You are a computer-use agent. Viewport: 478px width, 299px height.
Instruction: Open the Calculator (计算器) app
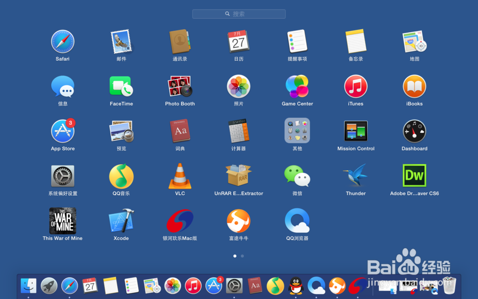[239, 131]
